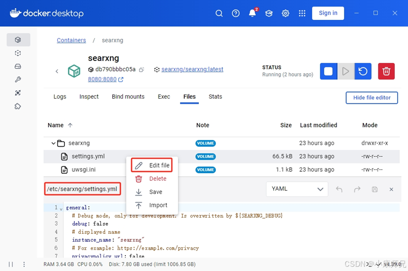Image resolution: width=408 pixels, height=271 pixels.
Task: Collapse the searxng folder
Action: click(53, 143)
